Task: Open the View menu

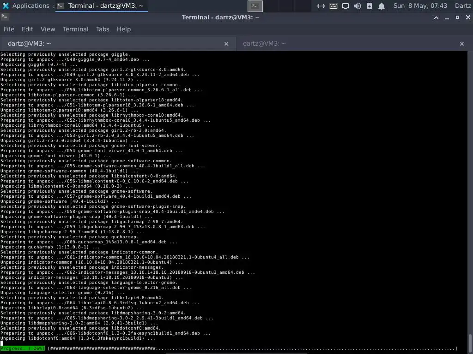Action: tap(48, 29)
